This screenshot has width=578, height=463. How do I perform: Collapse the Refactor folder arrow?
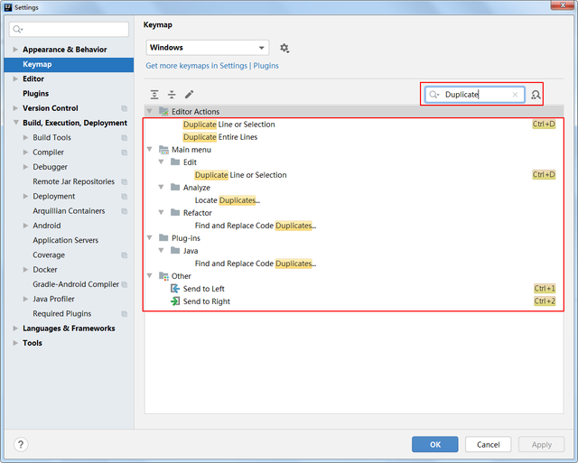point(161,212)
